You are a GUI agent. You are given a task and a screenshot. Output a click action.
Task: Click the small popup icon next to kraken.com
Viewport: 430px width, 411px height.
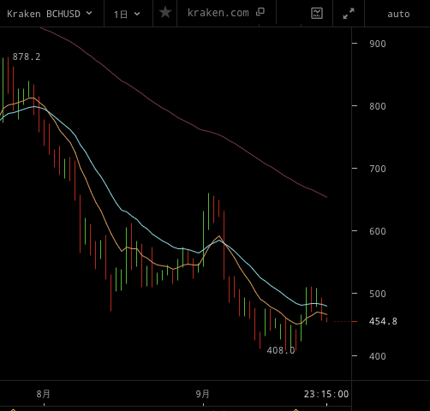(260, 12)
